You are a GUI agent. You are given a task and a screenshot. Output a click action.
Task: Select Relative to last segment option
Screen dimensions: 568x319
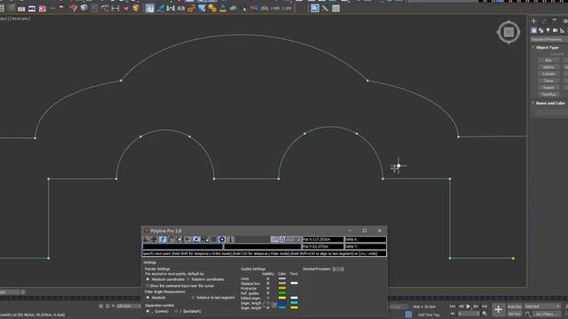point(193,298)
